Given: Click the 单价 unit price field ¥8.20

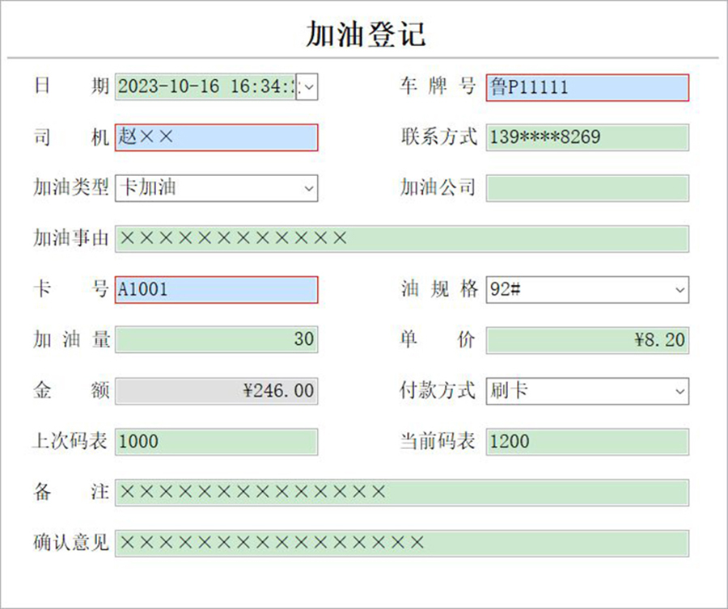Looking at the screenshot, I should [x=586, y=340].
